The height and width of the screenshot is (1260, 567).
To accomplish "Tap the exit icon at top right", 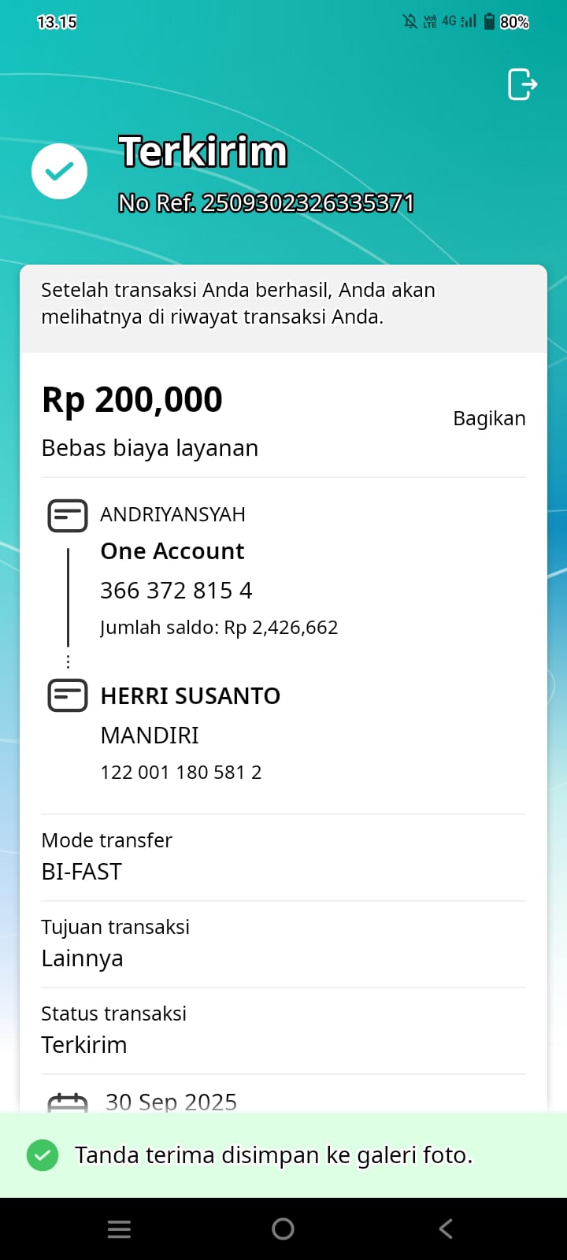I will [522, 84].
